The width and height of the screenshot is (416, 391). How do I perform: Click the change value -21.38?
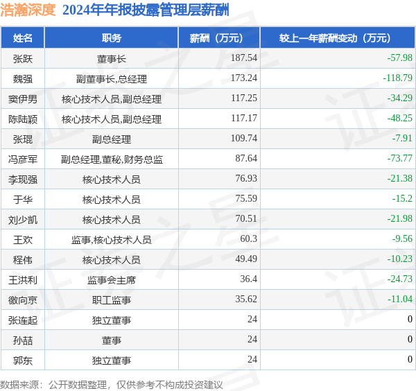pos(400,178)
